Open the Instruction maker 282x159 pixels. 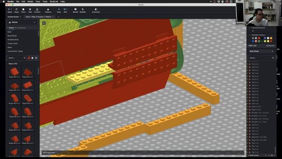pyautogui.click(x=96, y=10)
